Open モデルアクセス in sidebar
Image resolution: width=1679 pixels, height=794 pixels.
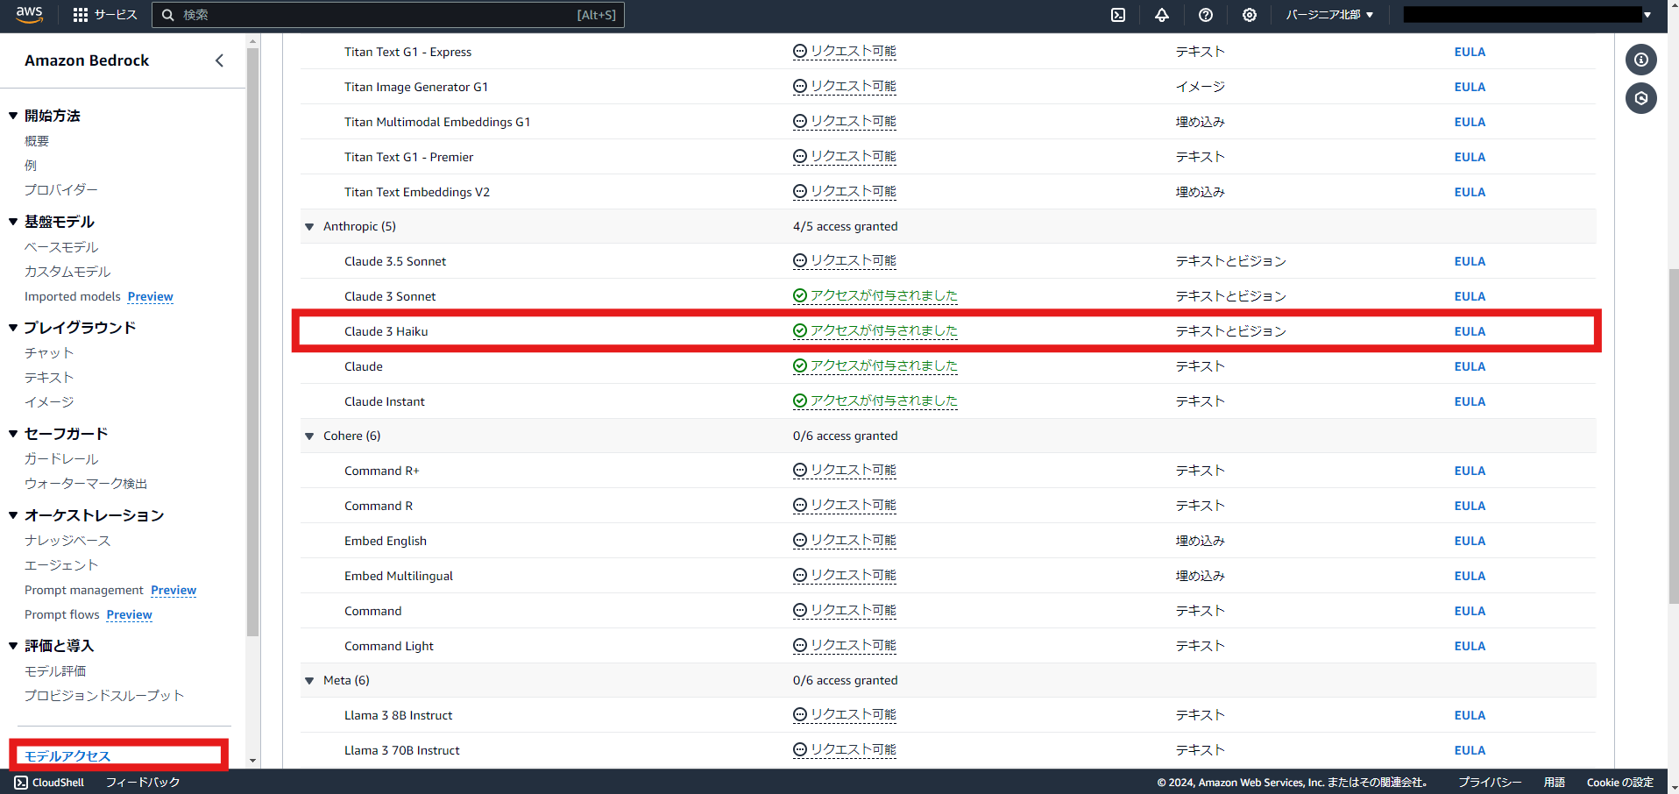[67, 756]
